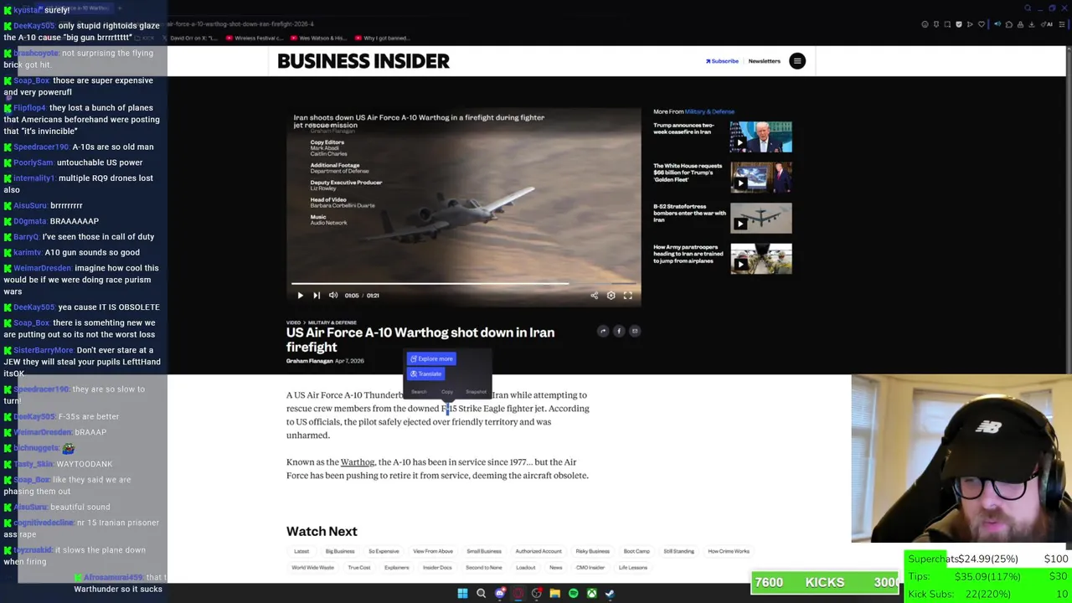The width and height of the screenshot is (1072, 603).
Task: Open taskbar Search magnifier
Action: pos(481,594)
